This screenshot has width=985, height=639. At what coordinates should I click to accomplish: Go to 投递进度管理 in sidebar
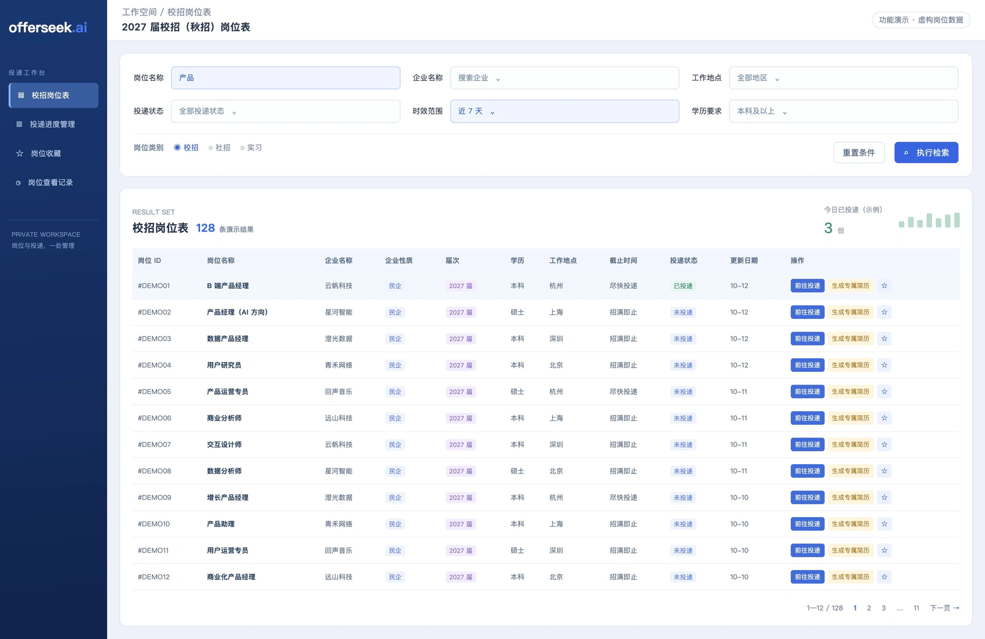coord(54,124)
